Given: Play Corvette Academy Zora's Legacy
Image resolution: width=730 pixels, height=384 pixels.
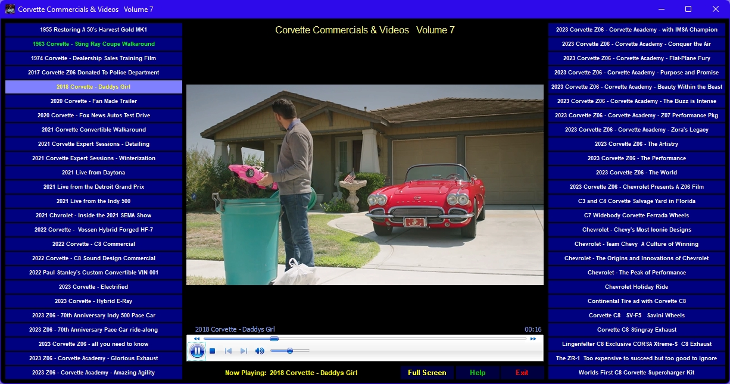Looking at the screenshot, I should click(x=637, y=130).
